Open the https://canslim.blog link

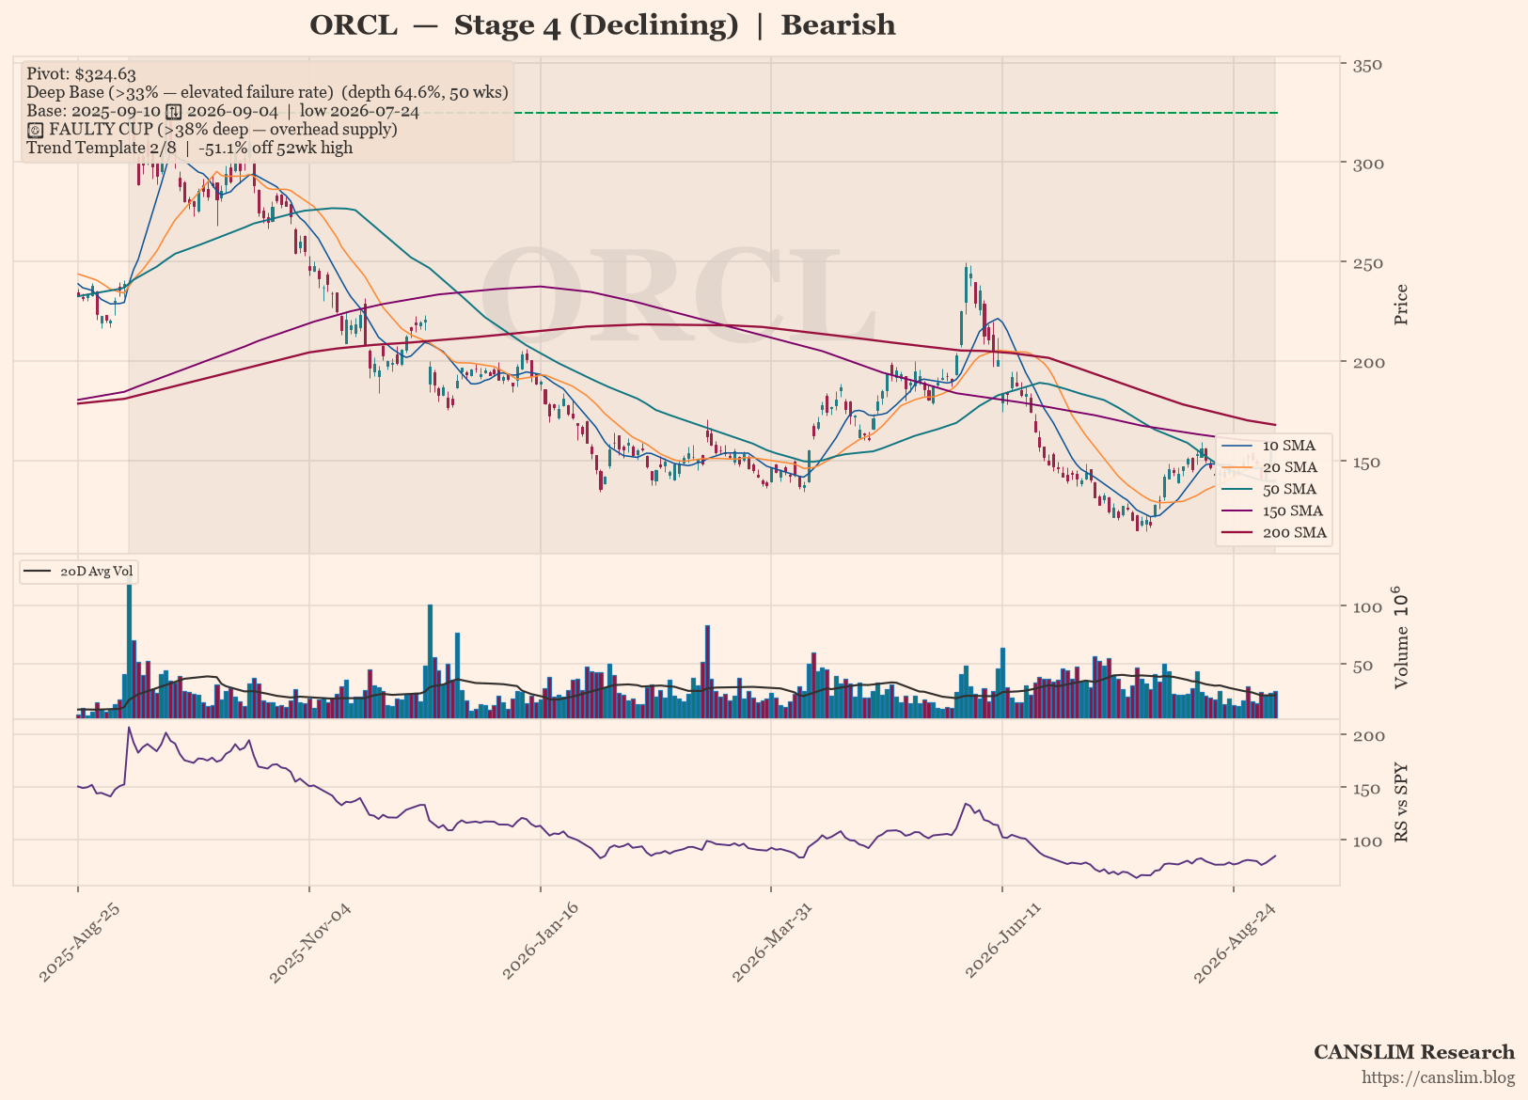click(1439, 1077)
